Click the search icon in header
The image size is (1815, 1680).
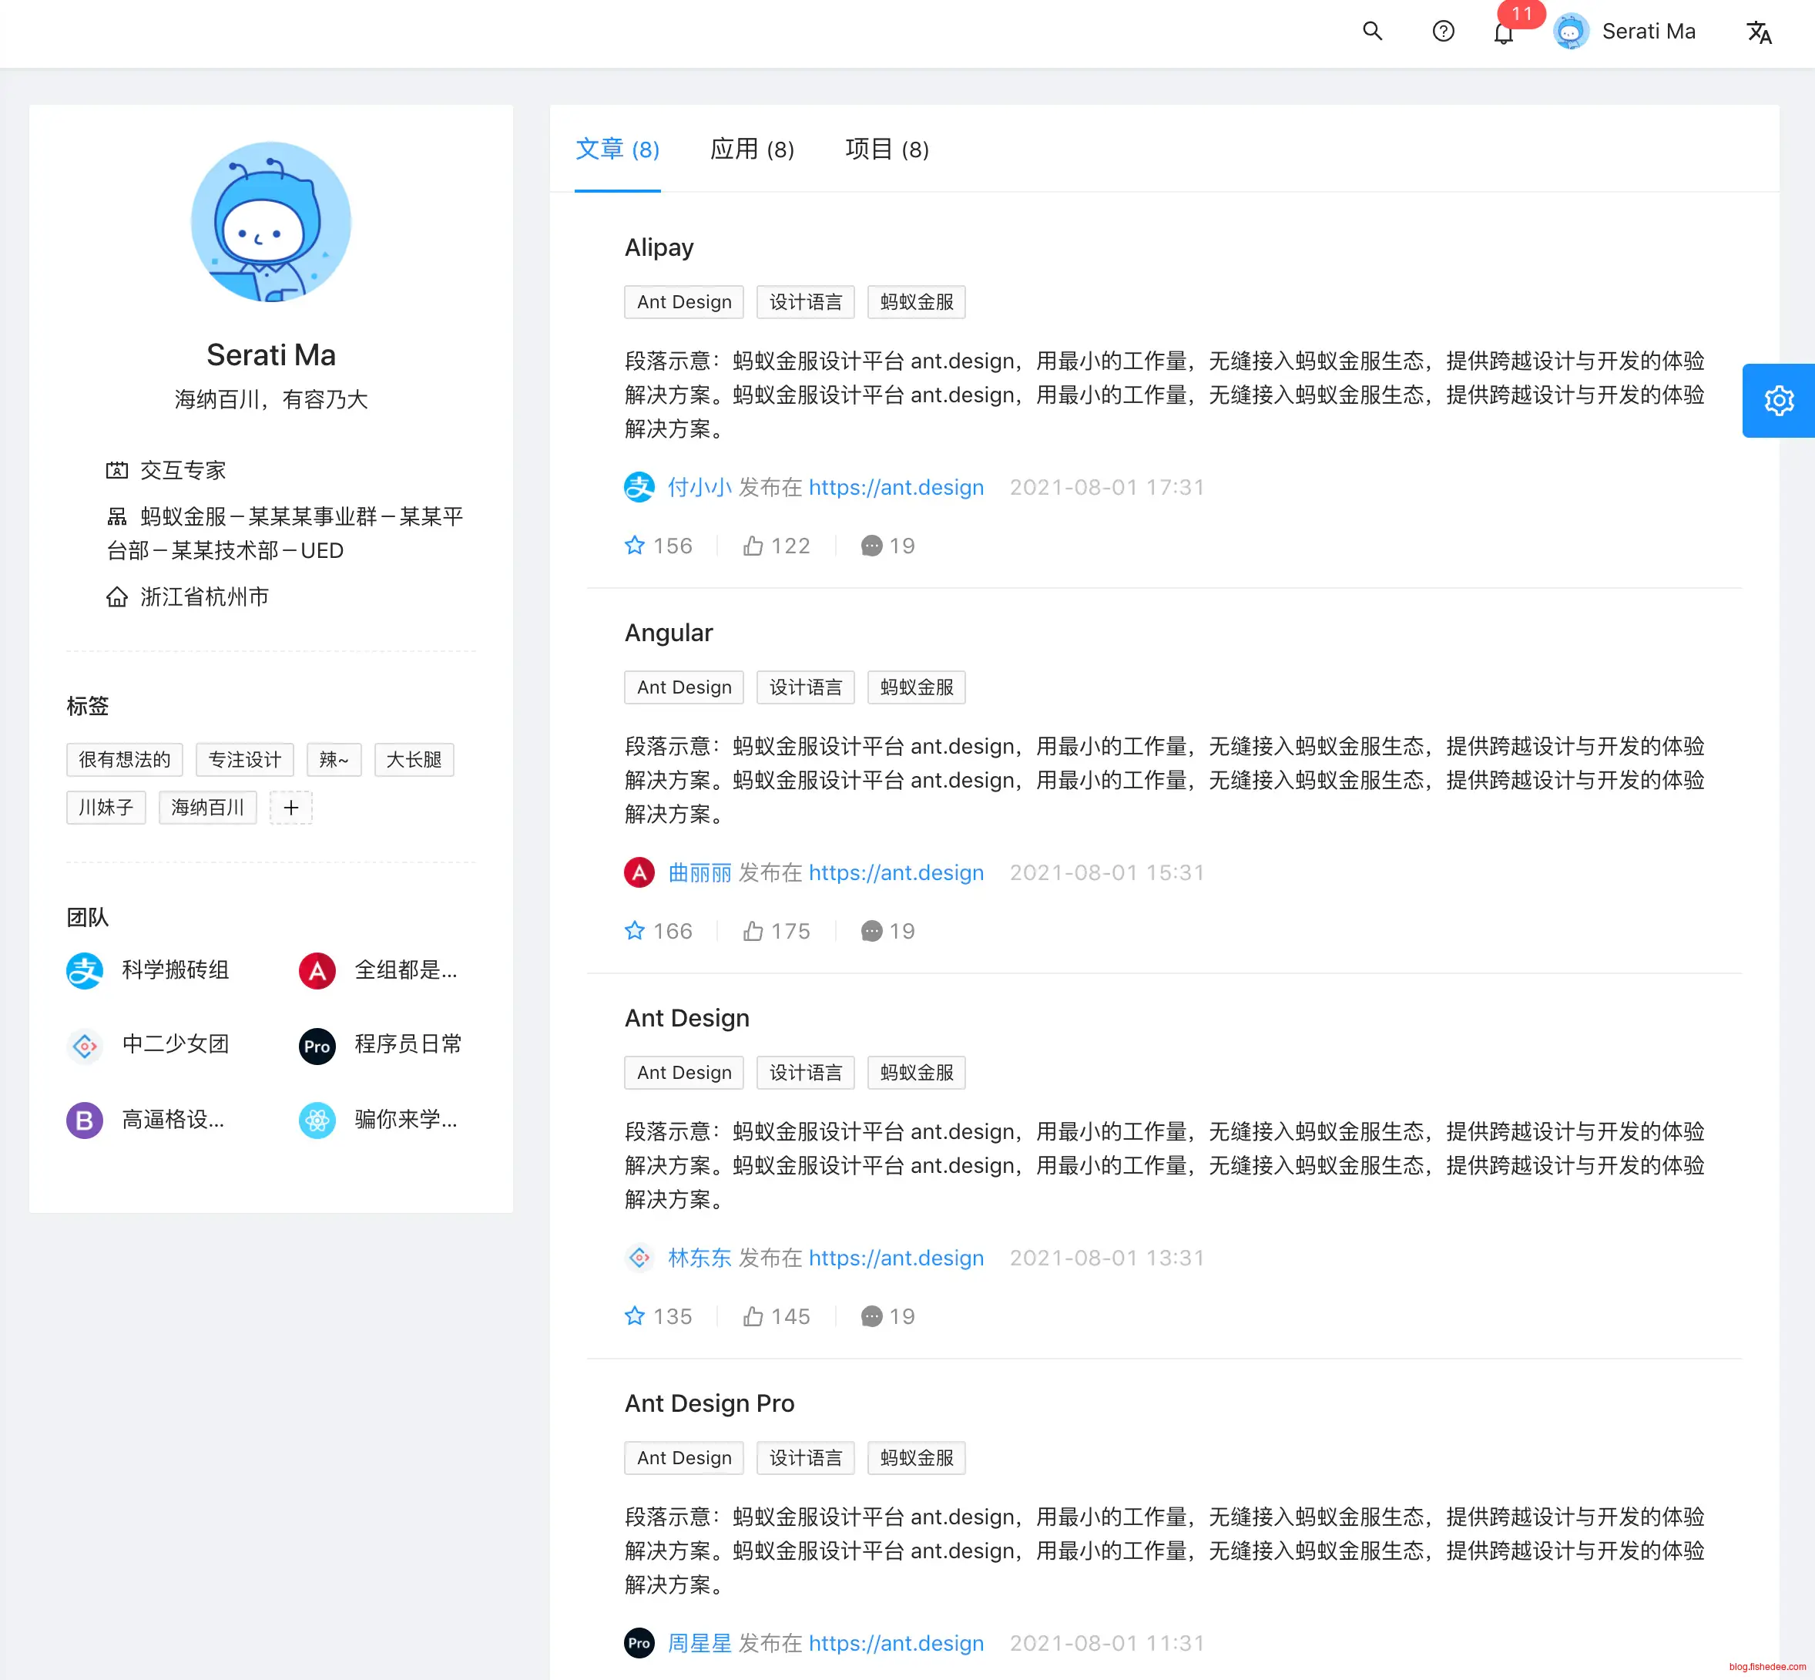(1372, 32)
